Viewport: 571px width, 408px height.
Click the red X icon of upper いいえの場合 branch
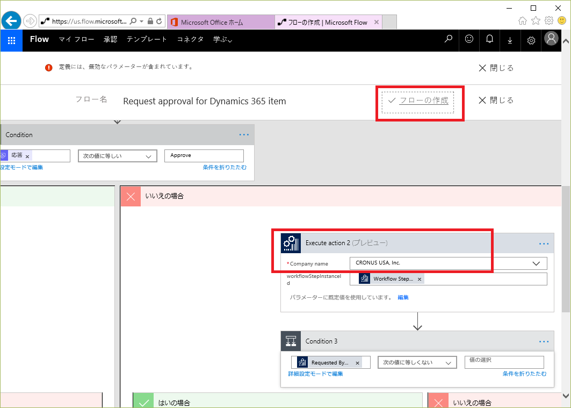tap(131, 196)
